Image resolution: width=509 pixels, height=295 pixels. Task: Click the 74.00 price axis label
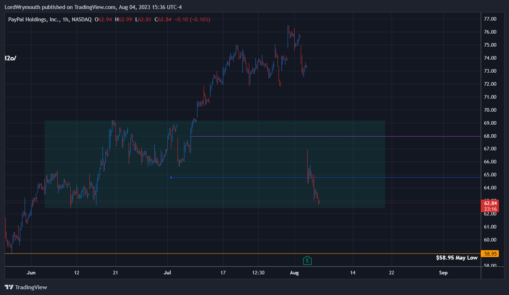490,58
